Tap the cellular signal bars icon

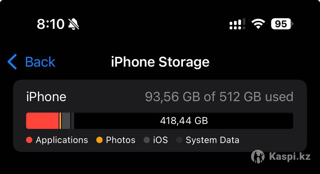coord(237,24)
